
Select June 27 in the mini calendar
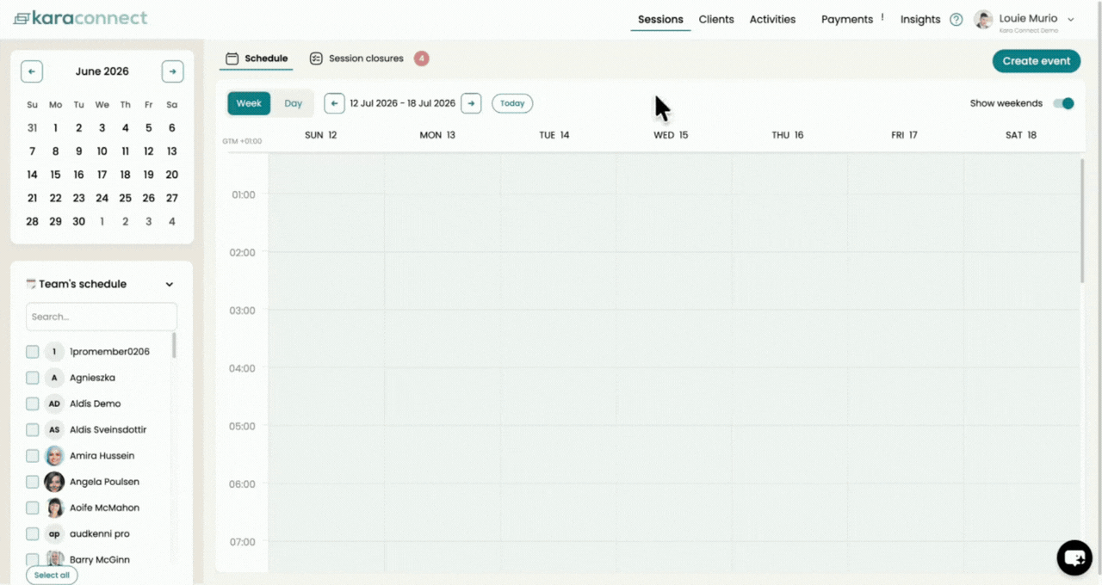[x=172, y=198]
